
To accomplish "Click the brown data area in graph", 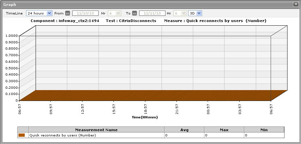I will click(x=154, y=95).
